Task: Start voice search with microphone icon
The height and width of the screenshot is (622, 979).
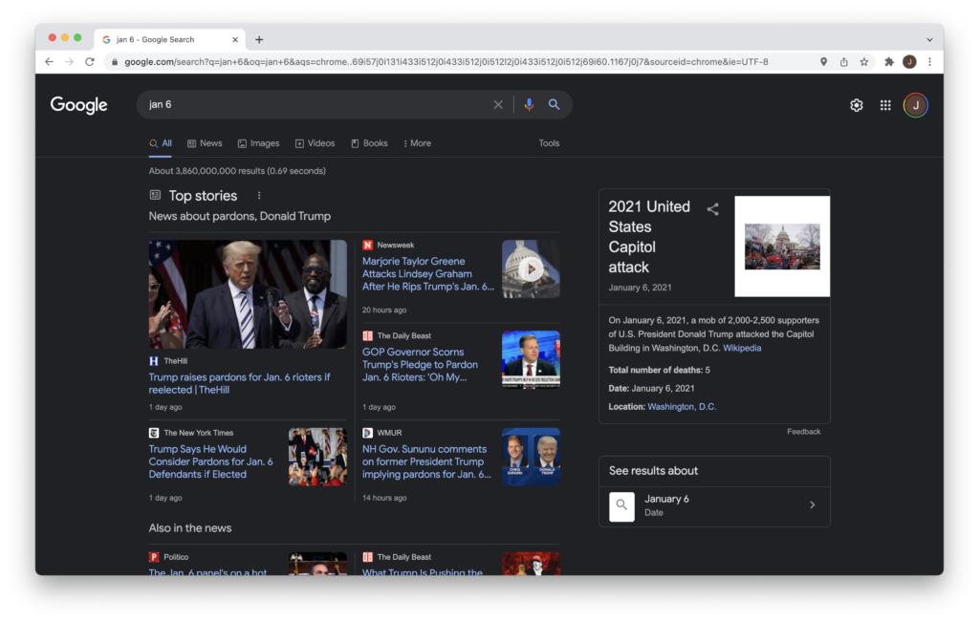Action: (x=529, y=105)
